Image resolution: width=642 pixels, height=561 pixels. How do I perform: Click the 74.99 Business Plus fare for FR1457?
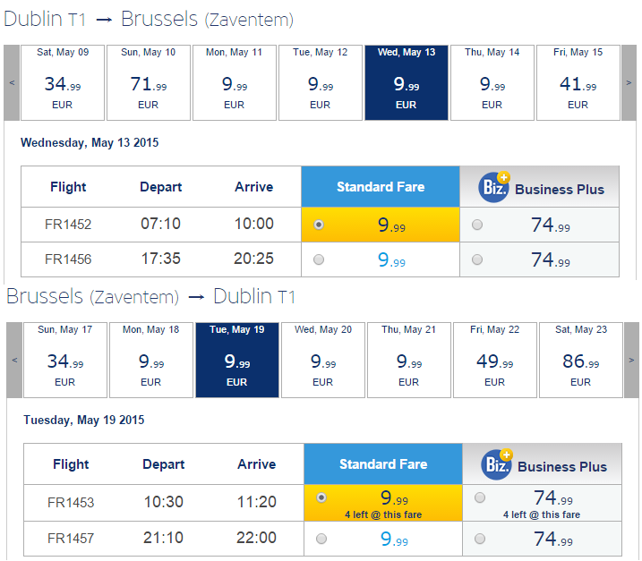coord(553,539)
